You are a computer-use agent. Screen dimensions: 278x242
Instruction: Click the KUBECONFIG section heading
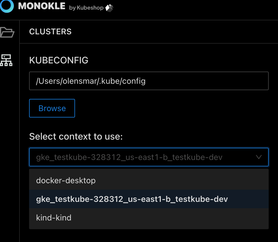pos(59,60)
